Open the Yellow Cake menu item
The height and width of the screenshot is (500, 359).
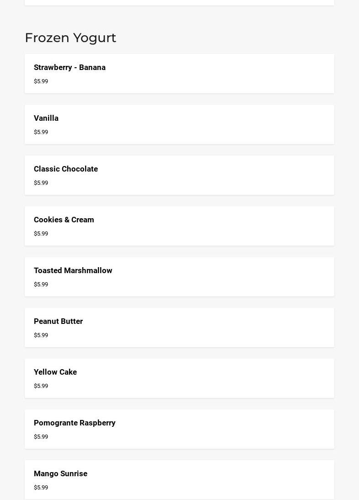(x=55, y=372)
